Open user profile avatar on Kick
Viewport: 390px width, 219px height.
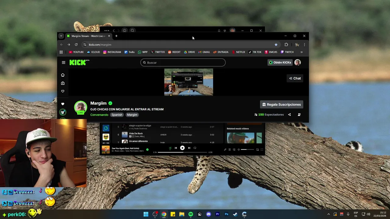coord(298,62)
